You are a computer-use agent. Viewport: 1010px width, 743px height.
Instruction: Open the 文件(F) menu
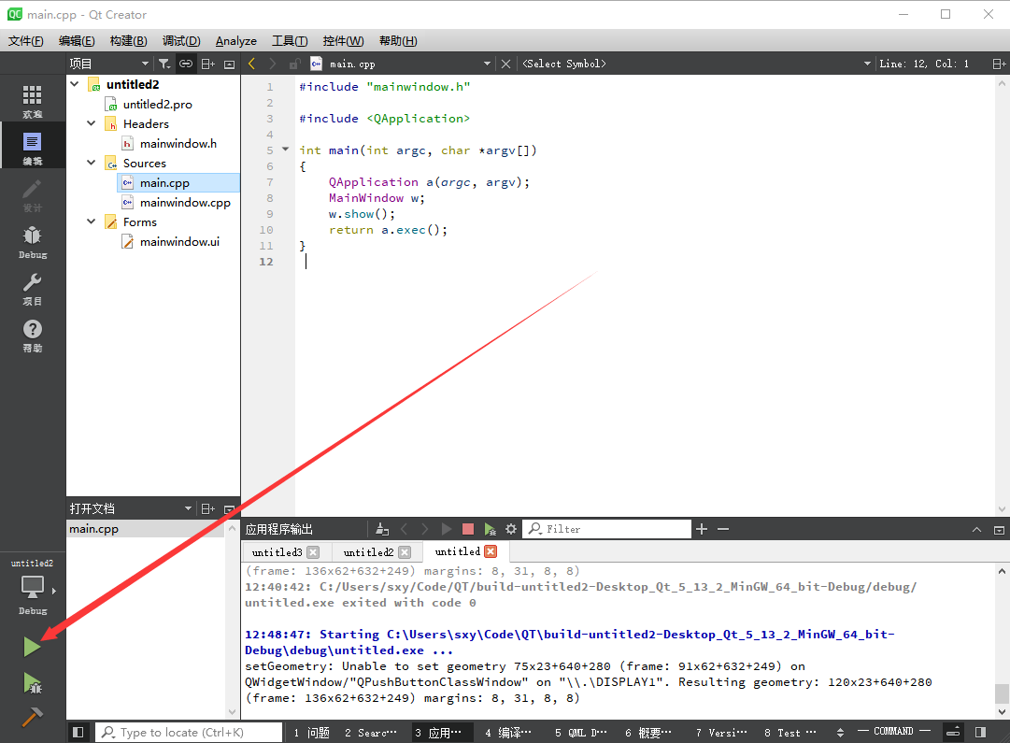26,41
